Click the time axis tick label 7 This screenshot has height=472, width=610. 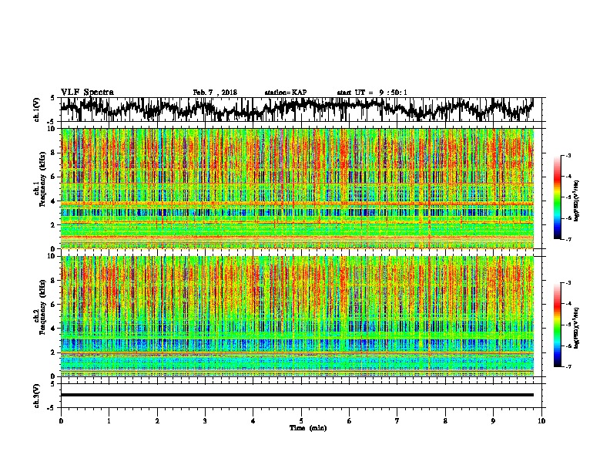(397, 421)
